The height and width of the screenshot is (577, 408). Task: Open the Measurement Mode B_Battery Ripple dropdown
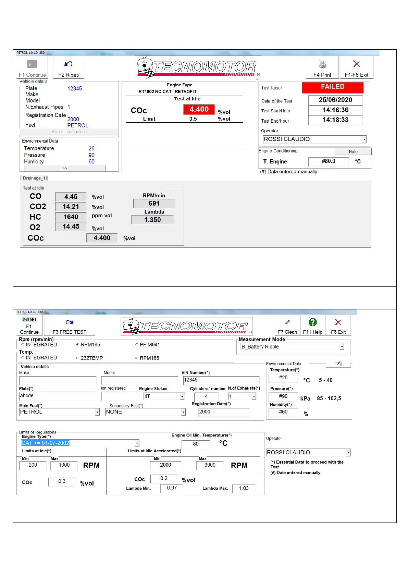[x=342, y=347]
